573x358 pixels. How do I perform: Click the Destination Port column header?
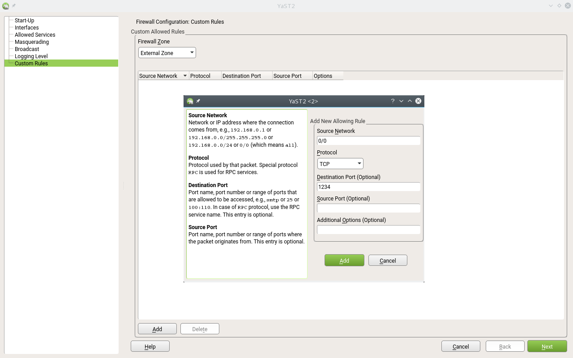[247, 76]
